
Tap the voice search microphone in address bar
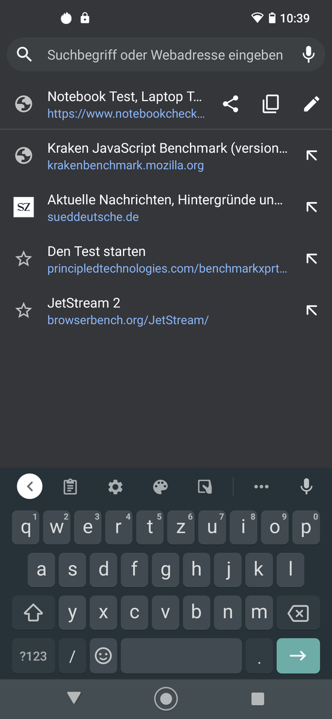pyautogui.click(x=308, y=55)
